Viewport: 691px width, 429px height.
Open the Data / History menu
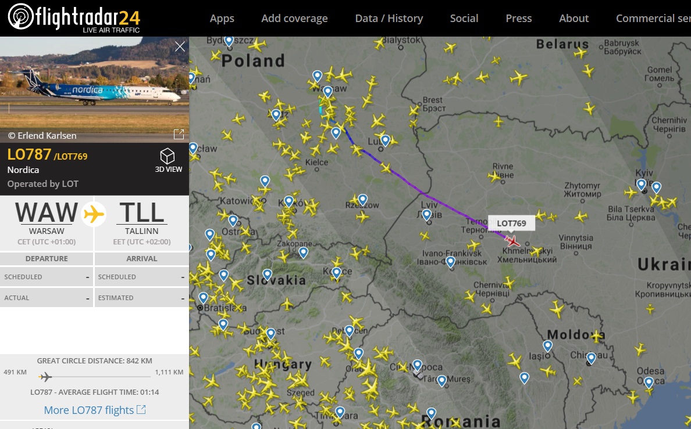click(389, 19)
